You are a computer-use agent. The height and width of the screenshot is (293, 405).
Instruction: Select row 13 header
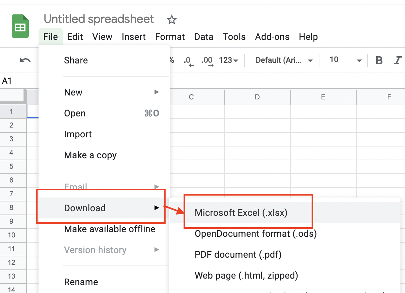(13, 276)
